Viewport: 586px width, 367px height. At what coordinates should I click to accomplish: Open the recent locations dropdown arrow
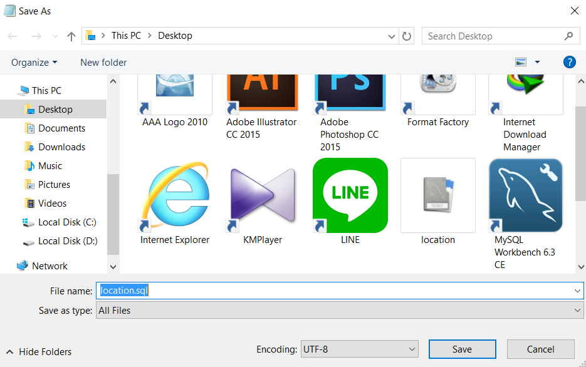pos(55,36)
